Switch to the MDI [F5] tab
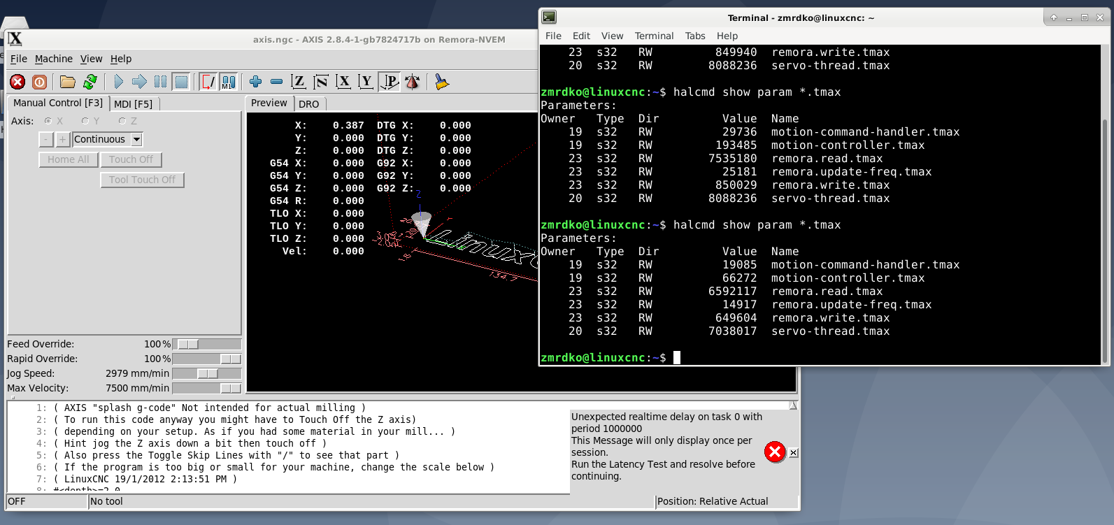 134,104
